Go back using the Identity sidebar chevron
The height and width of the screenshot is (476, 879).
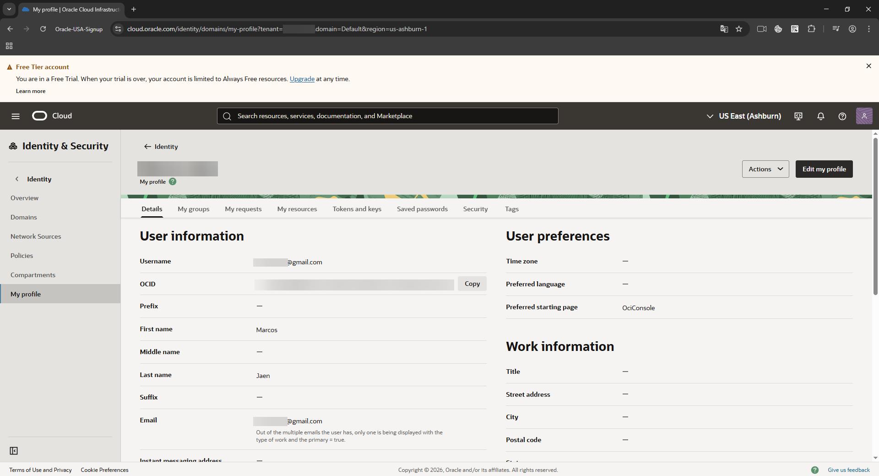(17, 179)
